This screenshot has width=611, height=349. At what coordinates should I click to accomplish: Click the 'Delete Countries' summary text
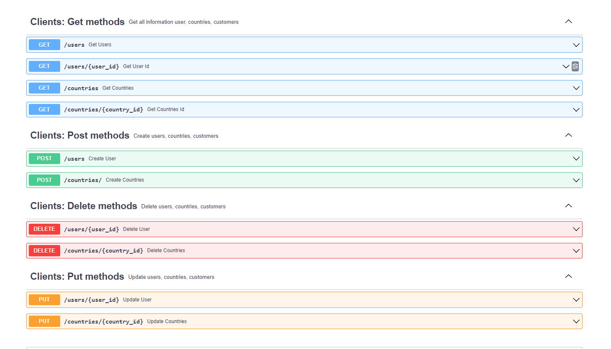coord(166,250)
